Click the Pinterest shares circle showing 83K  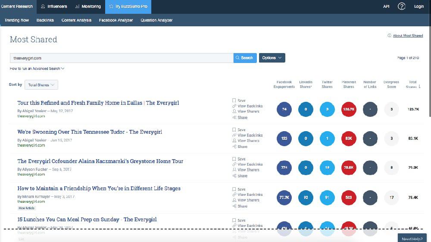click(349, 138)
